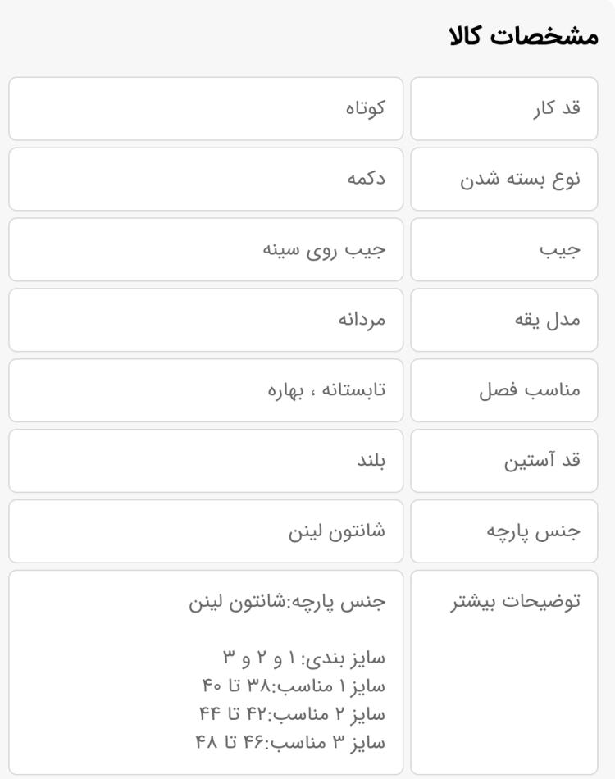Screen dimensions: 615x779
Task: Click the دکمه value cell
Action: [x=206, y=180]
